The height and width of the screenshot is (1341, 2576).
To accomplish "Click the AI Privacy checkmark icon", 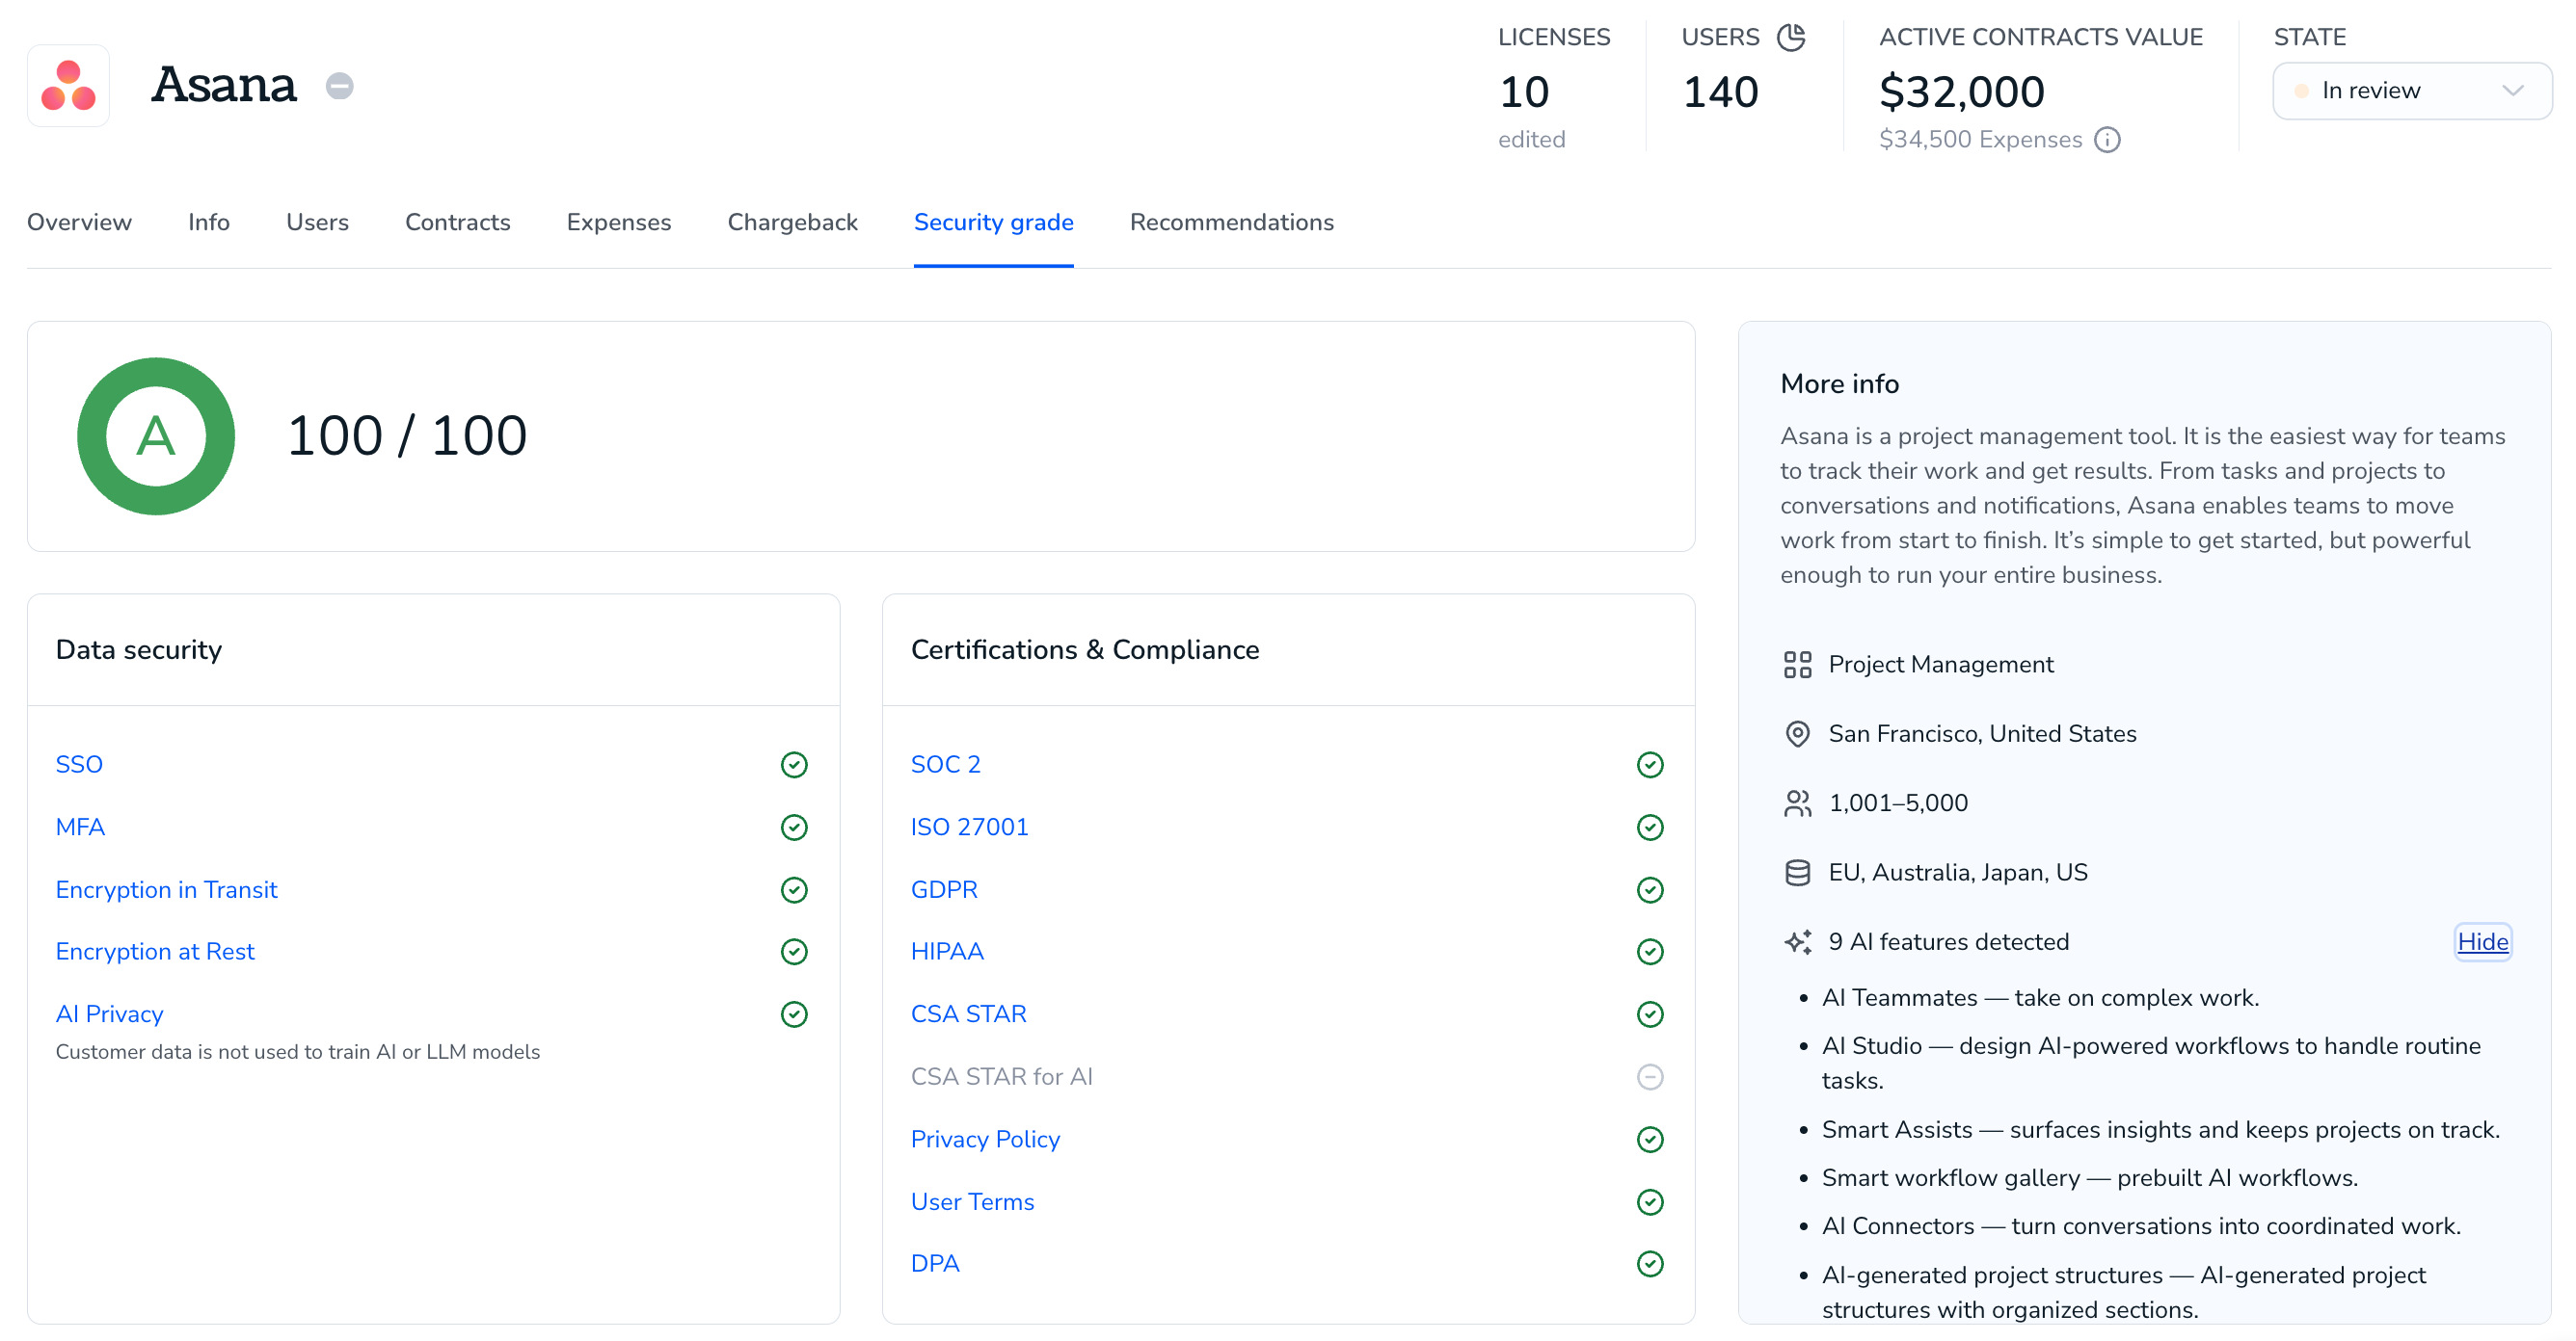I will point(794,1014).
